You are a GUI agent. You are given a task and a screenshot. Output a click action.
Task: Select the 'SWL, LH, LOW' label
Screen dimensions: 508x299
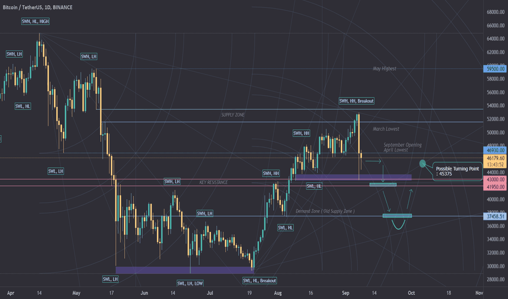pyautogui.click(x=190, y=283)
